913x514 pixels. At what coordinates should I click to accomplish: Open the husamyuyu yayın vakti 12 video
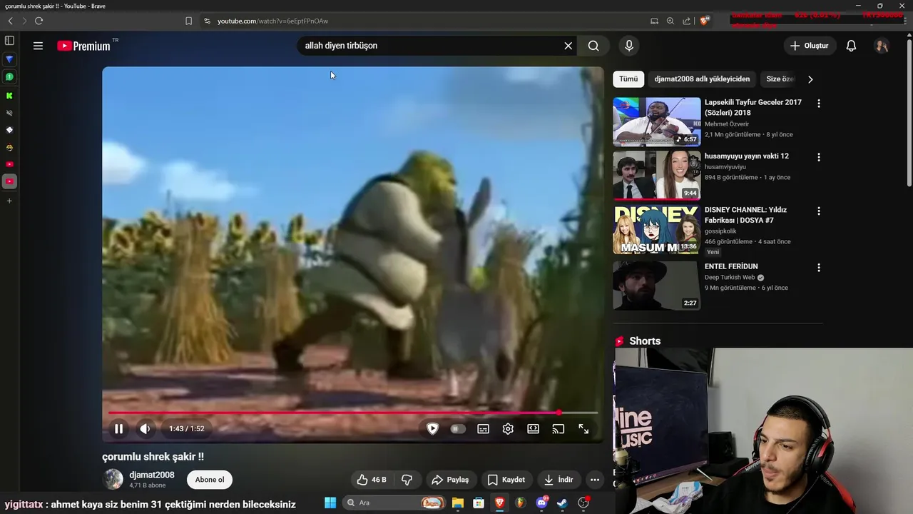coord(746,156)
